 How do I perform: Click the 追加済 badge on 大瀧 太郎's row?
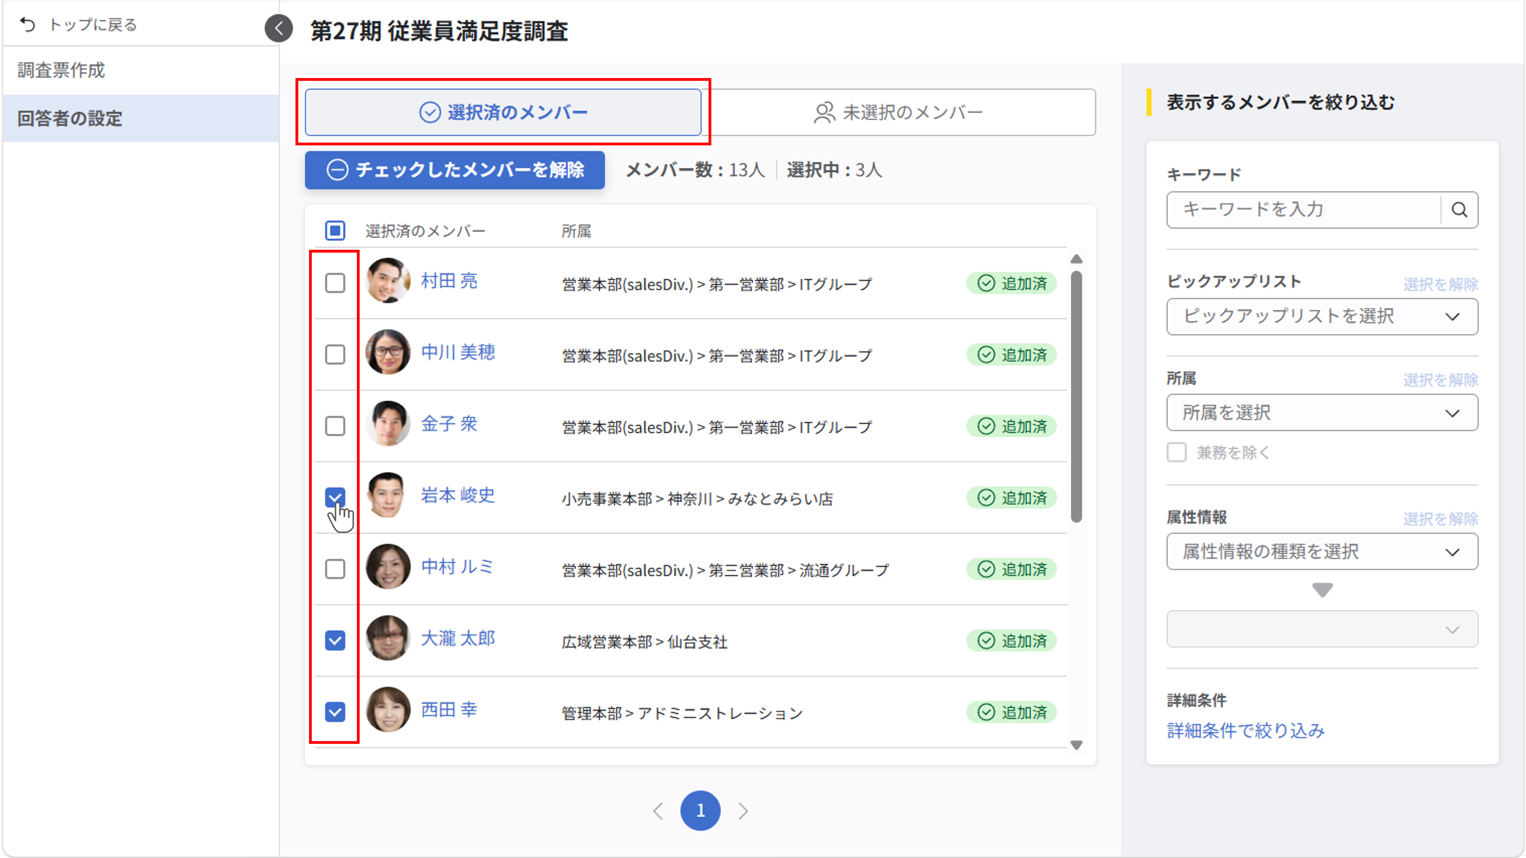[1011, 640]
